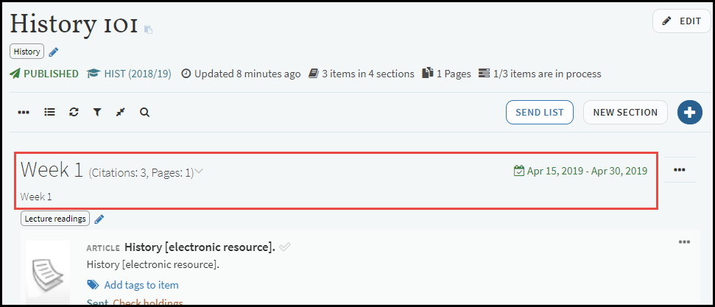Edit list tags with pencil next to History
The image size is (715, 307).
click(x=54, y=52)
